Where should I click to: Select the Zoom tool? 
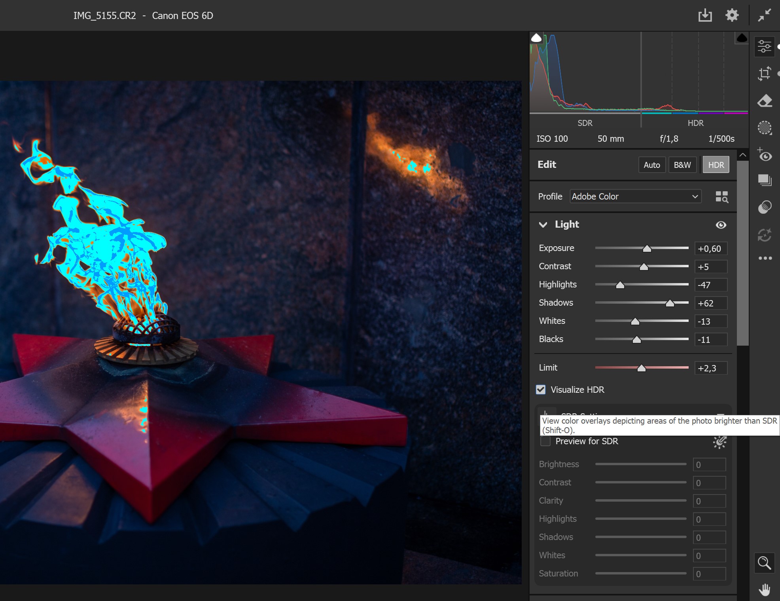pos(764,563)
